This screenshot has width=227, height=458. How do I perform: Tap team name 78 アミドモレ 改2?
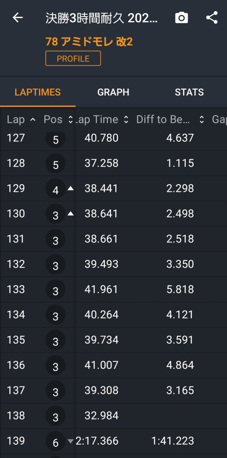[89, 42]
